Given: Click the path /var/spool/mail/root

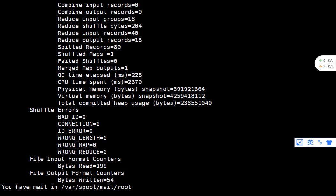Looking at the screenshot, I should click(96, 187).
